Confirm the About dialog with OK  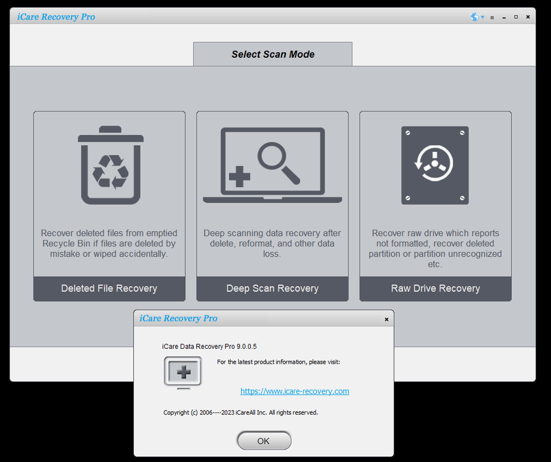point(264,441)
